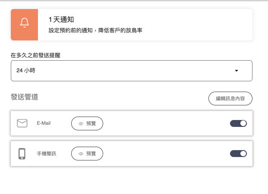Click the eye icon in E-Mail 預覽 button

coord(81,123)
